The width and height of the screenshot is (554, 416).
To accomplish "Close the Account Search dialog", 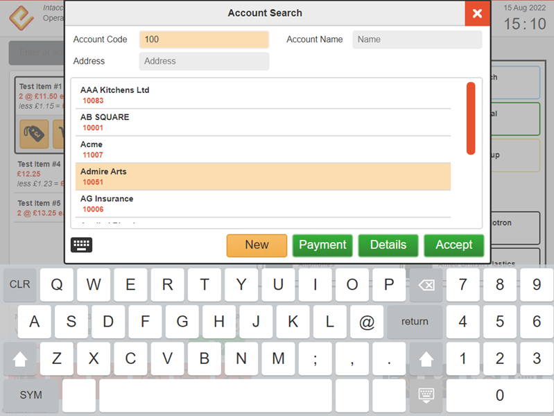I will (x=477, y=13).
